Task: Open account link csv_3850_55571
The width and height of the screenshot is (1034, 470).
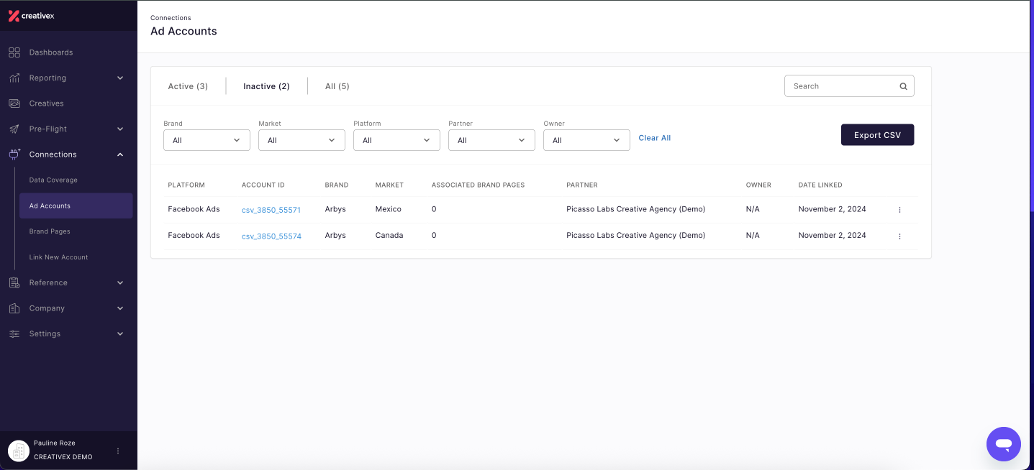Action: (x=271, y=210)
